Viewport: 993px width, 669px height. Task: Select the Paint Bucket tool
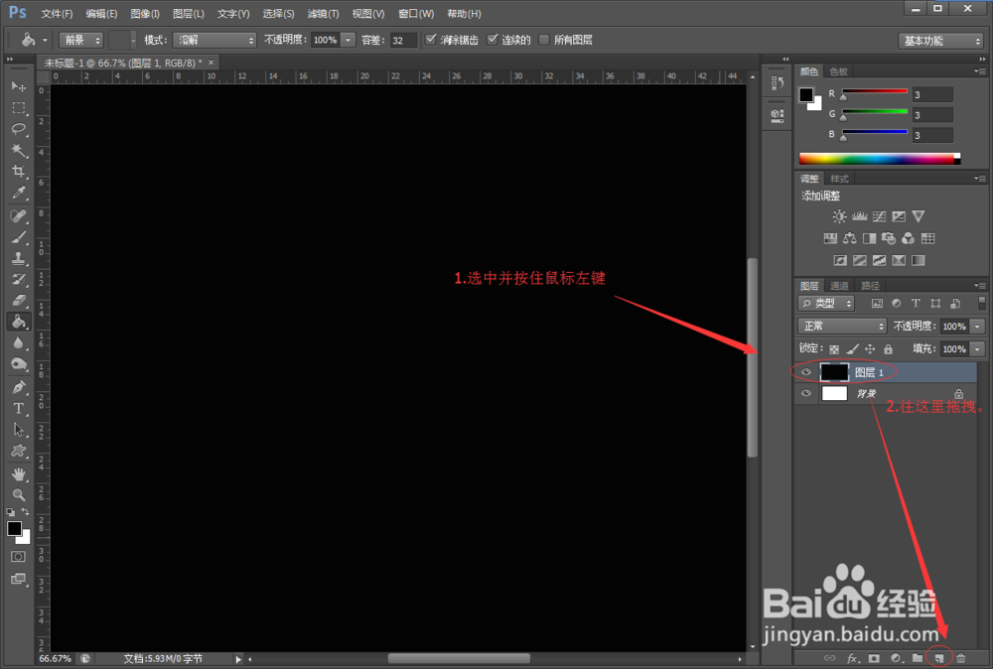coord(19,321)
